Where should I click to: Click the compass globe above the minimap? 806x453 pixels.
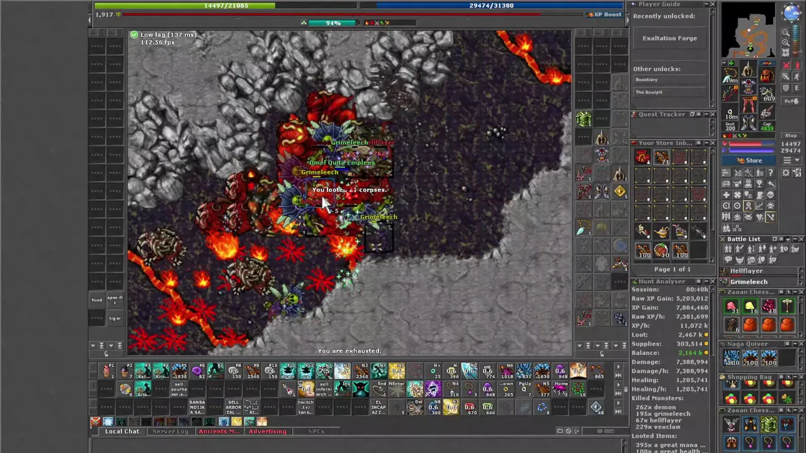tap(792, 11)
